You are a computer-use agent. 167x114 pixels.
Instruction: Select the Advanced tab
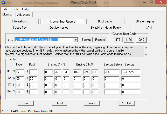[x=24, y=15]
